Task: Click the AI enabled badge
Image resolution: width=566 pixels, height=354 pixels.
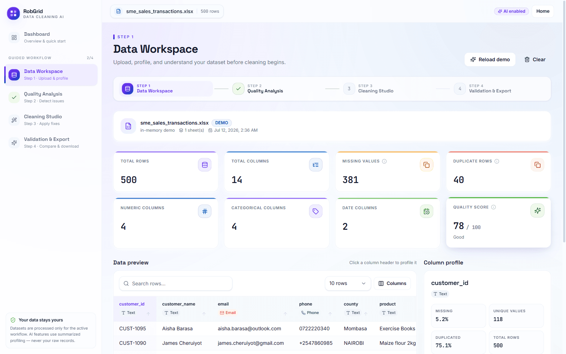Action: tap(512, 11)
